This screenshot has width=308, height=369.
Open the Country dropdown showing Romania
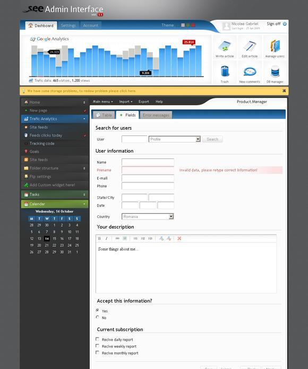(148, 216)
